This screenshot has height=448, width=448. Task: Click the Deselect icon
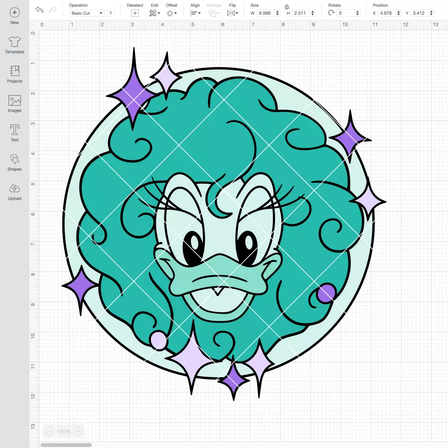pos(135,13)
